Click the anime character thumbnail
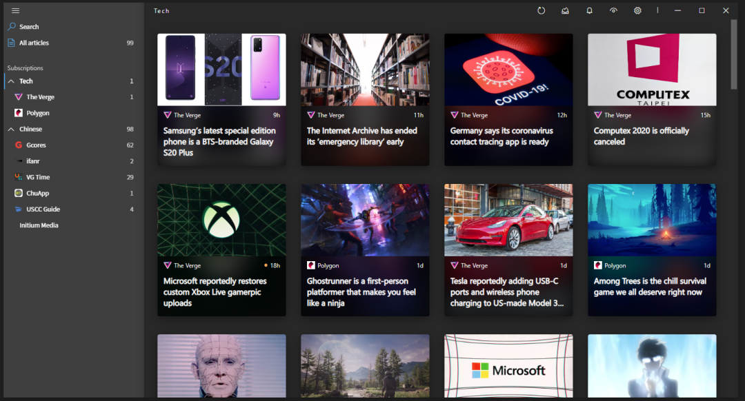 pyautogui.click(x=652, y=366)
